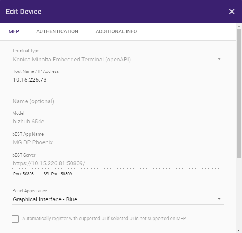
Task: Click the vertical scrollbar thumb
Action: click(x=239, y=93)
